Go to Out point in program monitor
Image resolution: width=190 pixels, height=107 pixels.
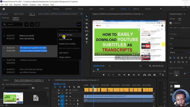click(139, 75)
